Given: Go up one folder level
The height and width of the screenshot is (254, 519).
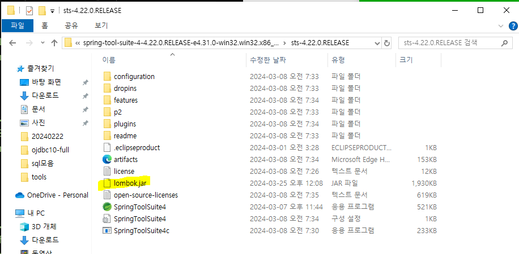Looking at the screenshot, I should 54,43.
